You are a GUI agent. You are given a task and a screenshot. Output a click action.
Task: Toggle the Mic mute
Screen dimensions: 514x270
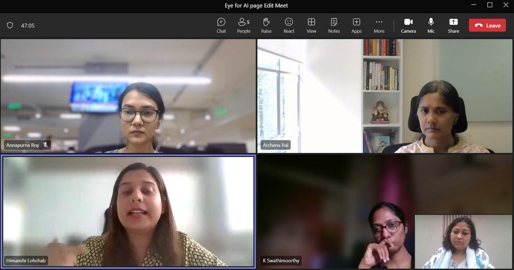tap(431, 25)
